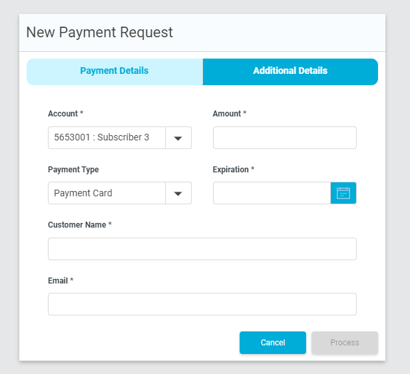Image resolution: width=410 pixels, height=374 pixels.
Task: Focus the Customer Name input field
Action: coord(202,249)
